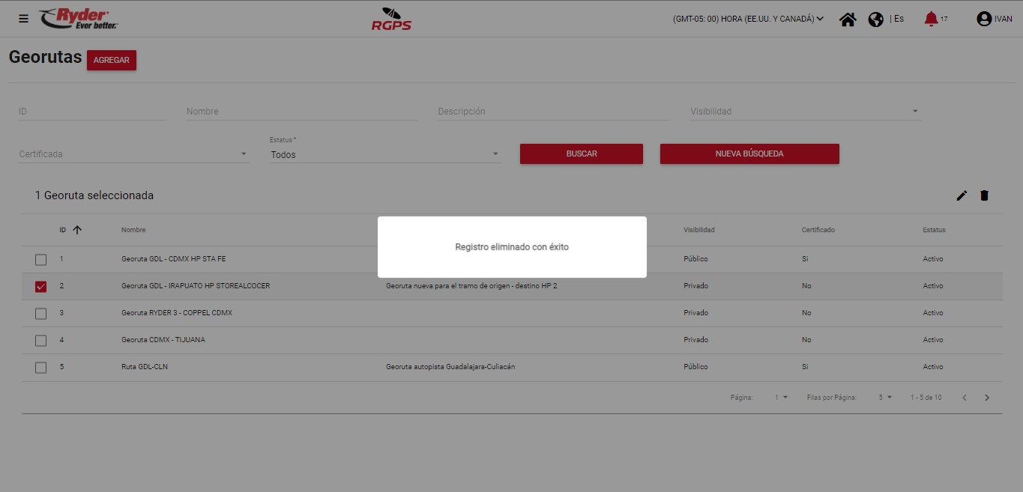This screenshot has height=492, width=1023.
Task: Delete selected georuta with trash icon
Action: 984,195
